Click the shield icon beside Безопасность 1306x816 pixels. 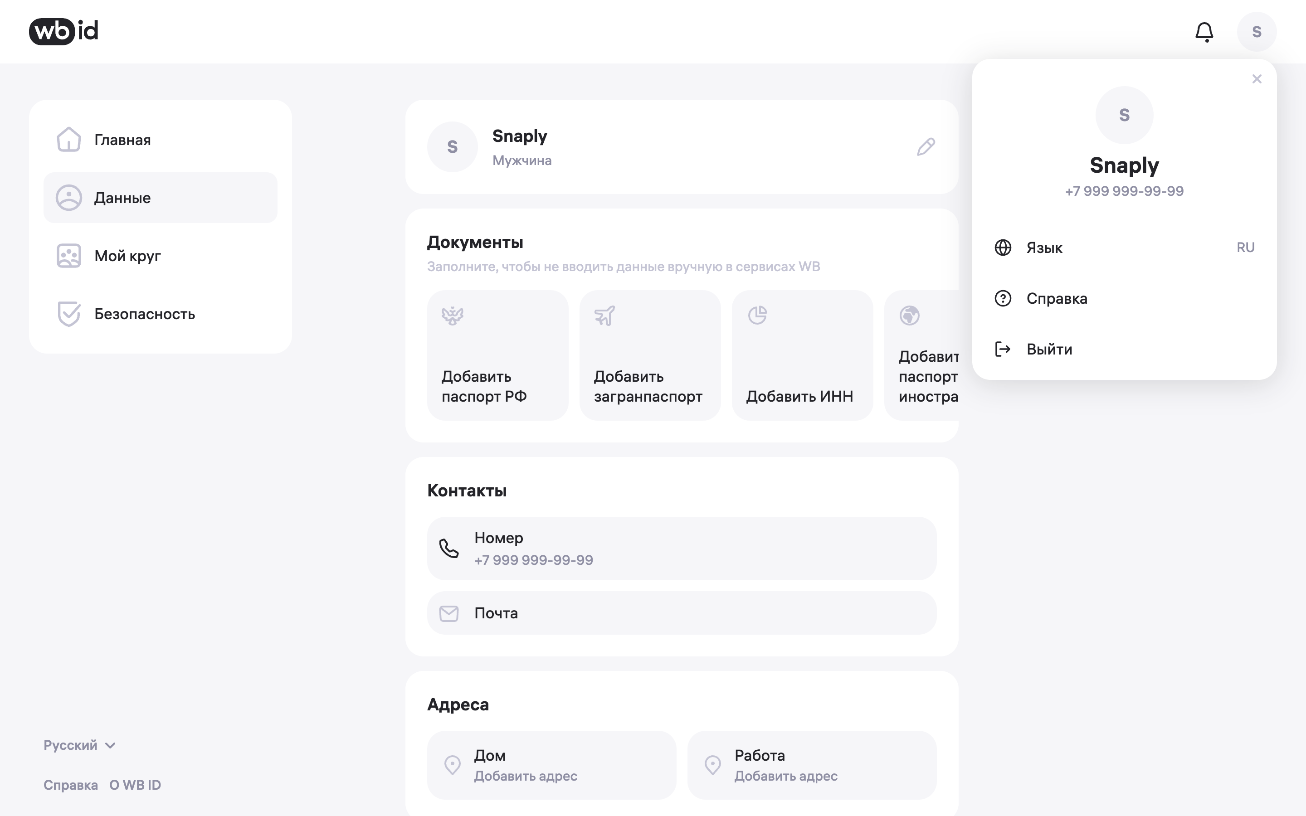pyautogui.click(x=68, y=314)
